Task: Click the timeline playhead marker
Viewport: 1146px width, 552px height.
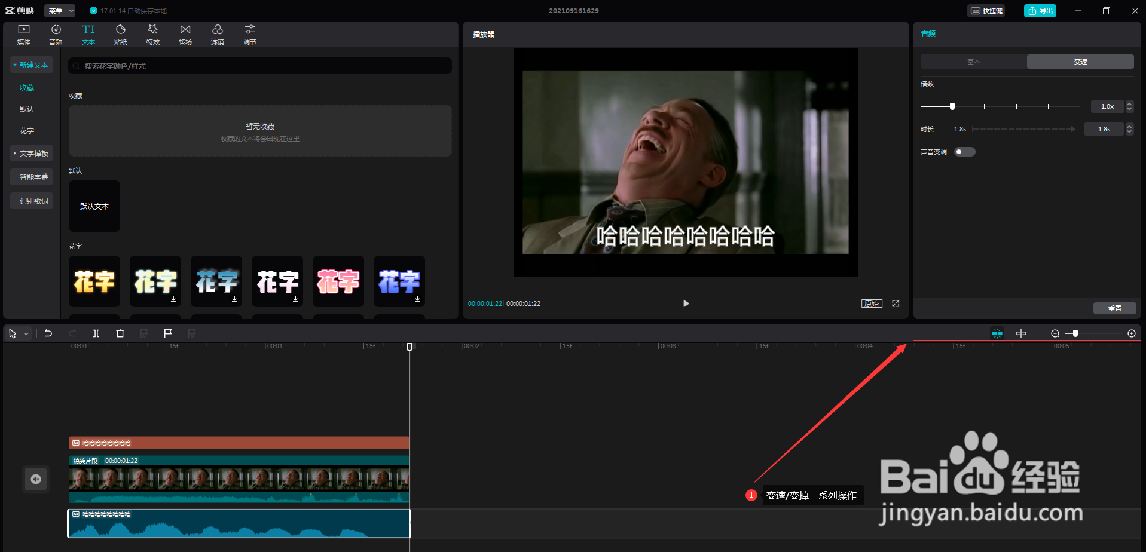Action: [409, 346]
